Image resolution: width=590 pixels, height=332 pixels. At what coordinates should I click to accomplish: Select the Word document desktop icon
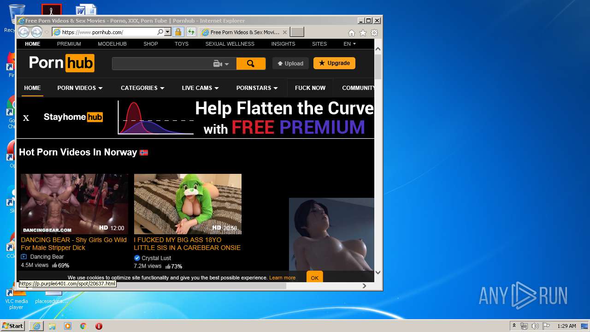(x=86, y=9)
